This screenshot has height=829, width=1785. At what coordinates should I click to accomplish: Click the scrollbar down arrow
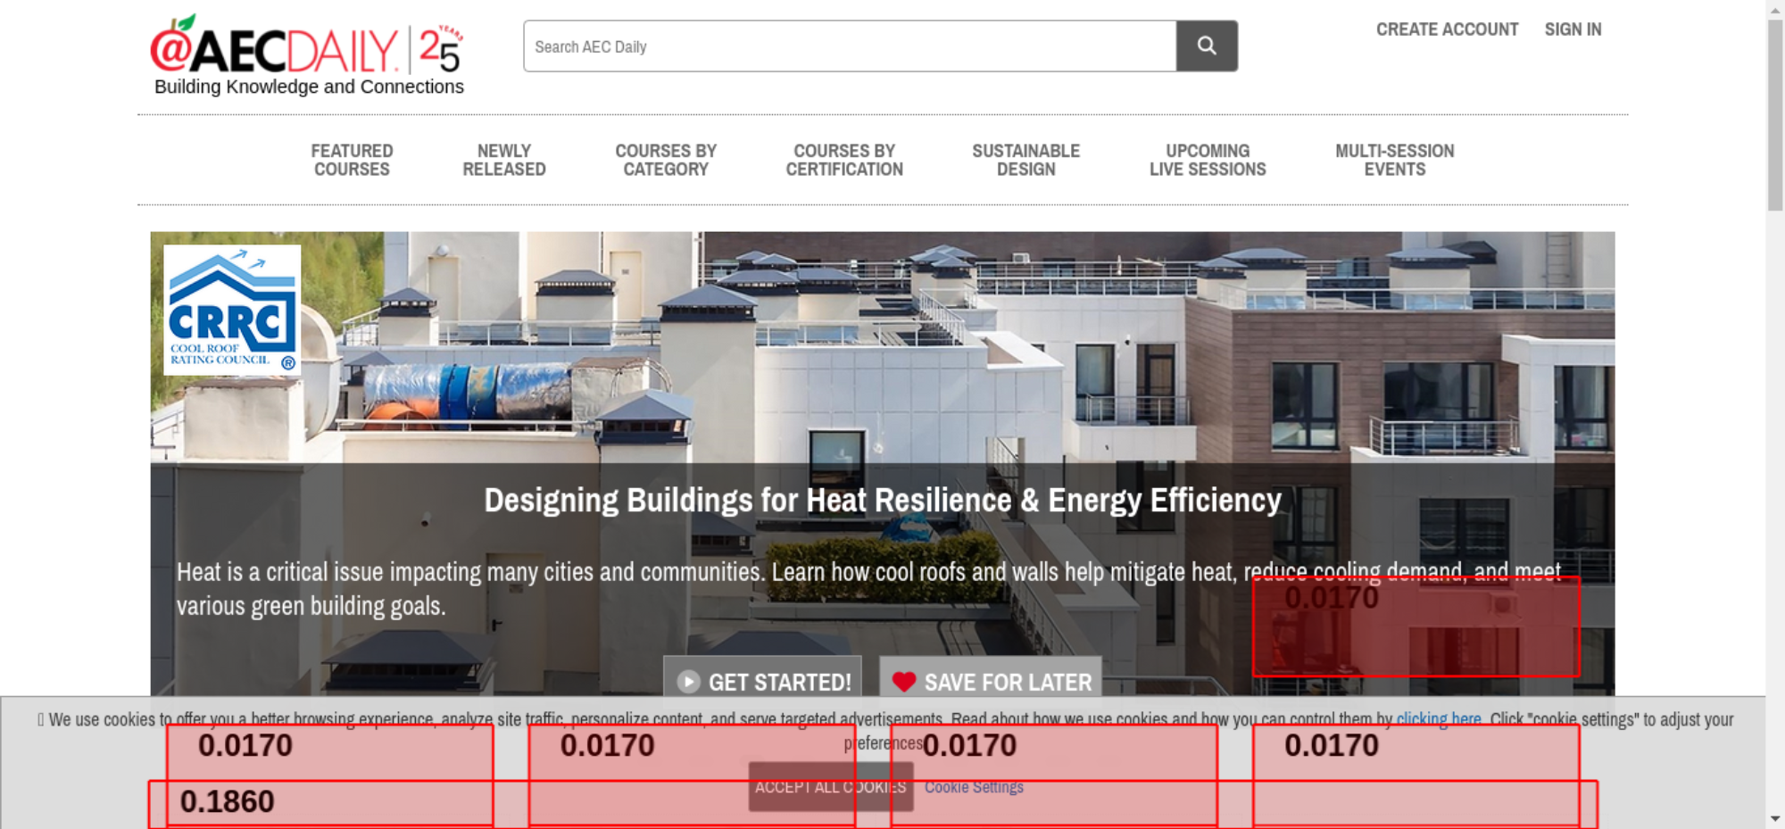coord(1774,818)
